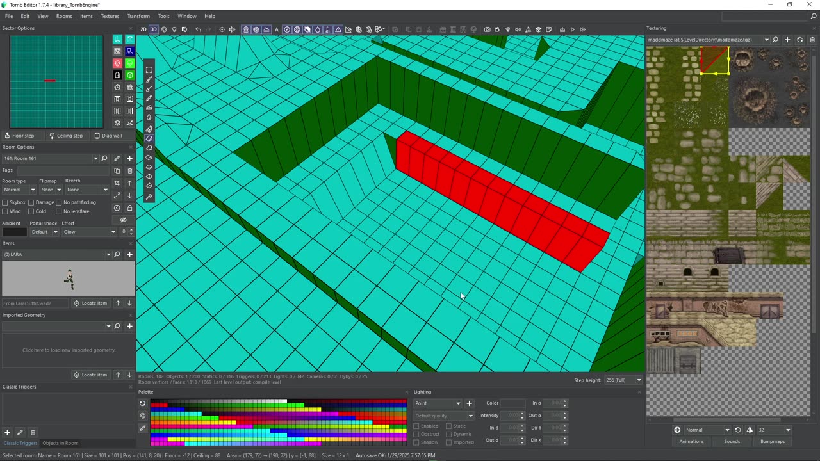Screen dimensions: 820x461
Task: Enable the Cold checkbox
Action: (x=31, y=211)
